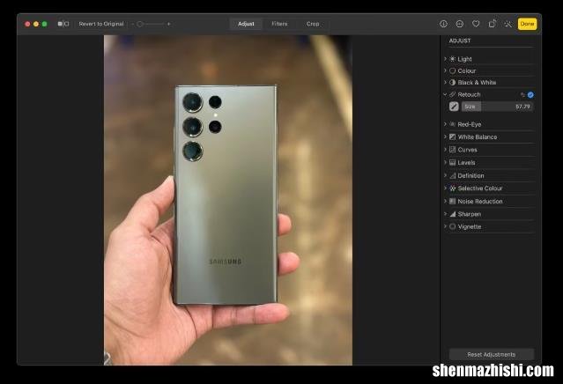Image resolution: width=563 pixels, height=384 pixels.
Task: Click the yellow Done button
Action: point(527,24)
